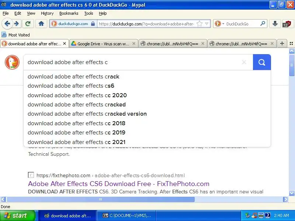The height and width of the screenshot is (221, 295).
Task: Open the Home page icon
Action: click(41, 24)
